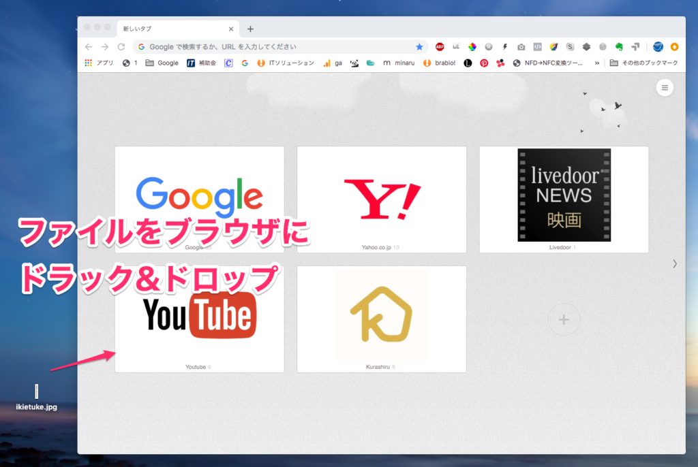
Task: Open the ML extension icon
Action: 456,47
